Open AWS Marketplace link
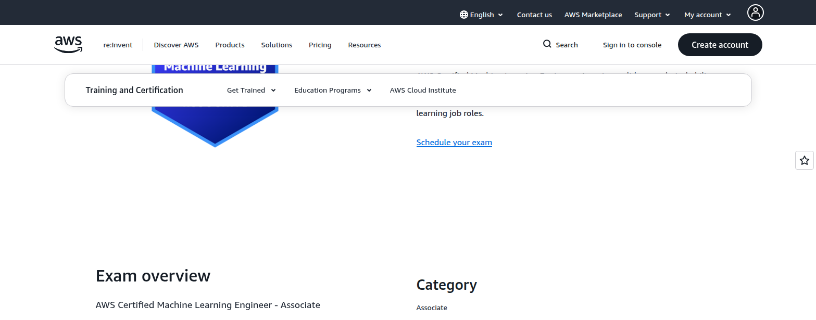816x320 pixels. [x=593, y=15]
